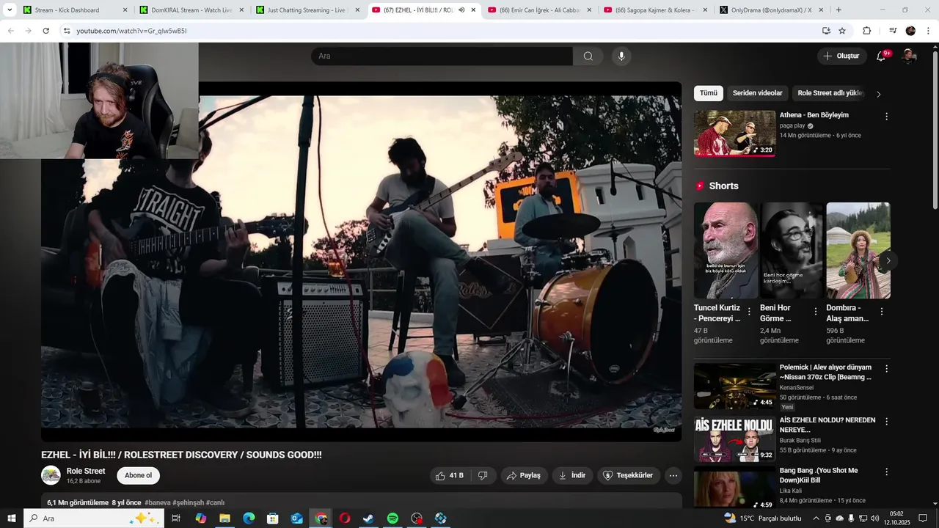This screenshot has width=939, height=528.
Task: Switch to DomKIRAL Stream tab
Action: tap(192, 10)
